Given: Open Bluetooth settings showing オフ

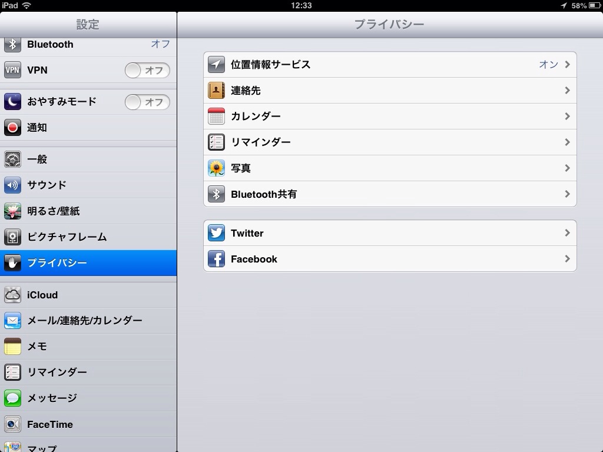Looking at the screenshot, I should click(88, 45).
